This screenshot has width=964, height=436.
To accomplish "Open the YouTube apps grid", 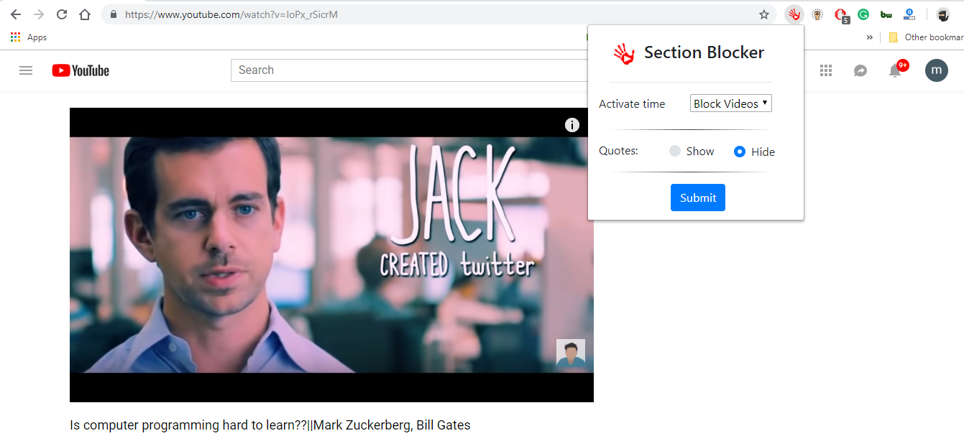I will click(x=825, y=70).
